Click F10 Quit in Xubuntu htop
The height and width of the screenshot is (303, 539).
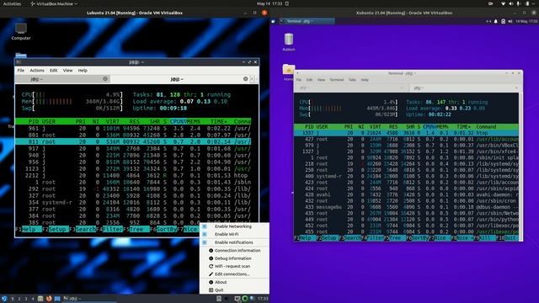[507, 237]
